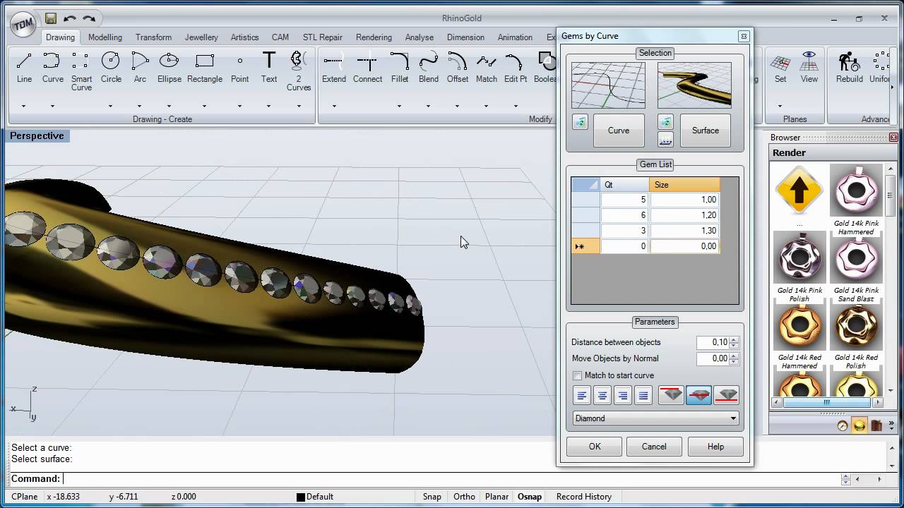Use the Extend modify tool
The image size is (904, 508).
(x=334, y=68)
